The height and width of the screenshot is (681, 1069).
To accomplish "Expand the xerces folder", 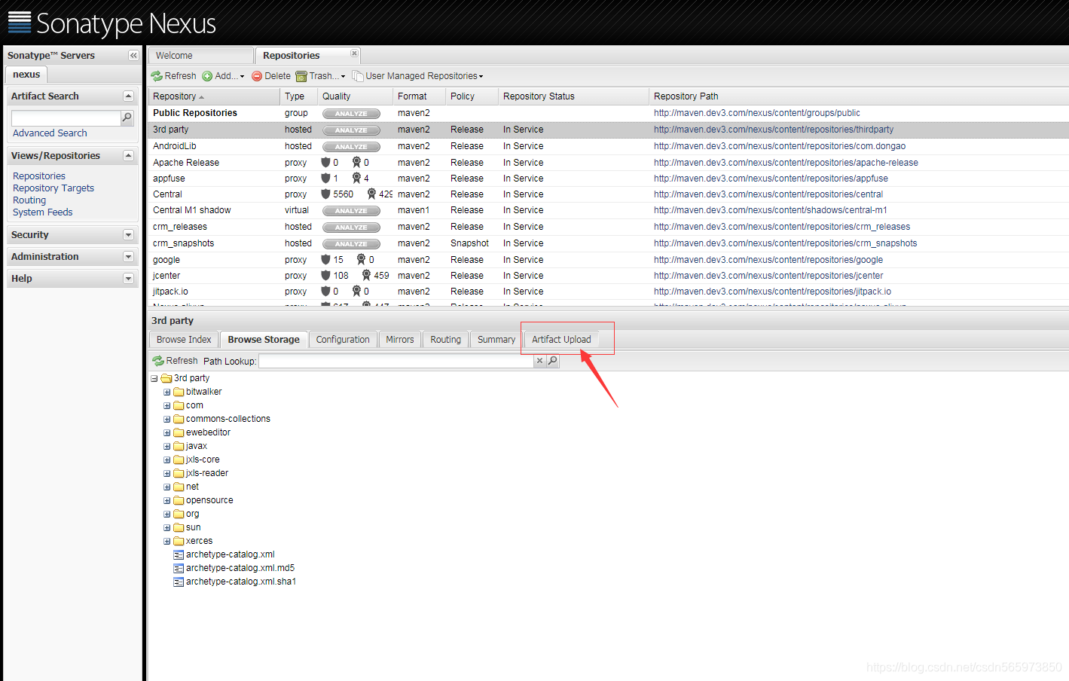I will coord(167,542).
